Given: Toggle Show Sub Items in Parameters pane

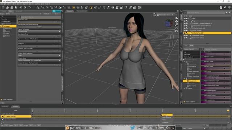Looking at the screenshot, I should (x=185, y=102).
